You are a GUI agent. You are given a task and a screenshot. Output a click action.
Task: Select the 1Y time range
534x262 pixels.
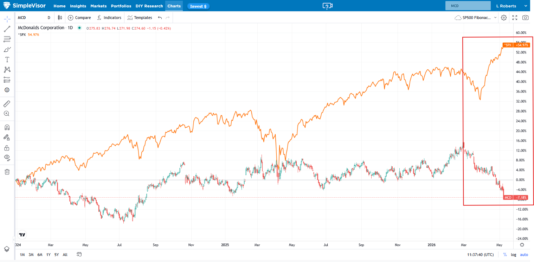48,255
